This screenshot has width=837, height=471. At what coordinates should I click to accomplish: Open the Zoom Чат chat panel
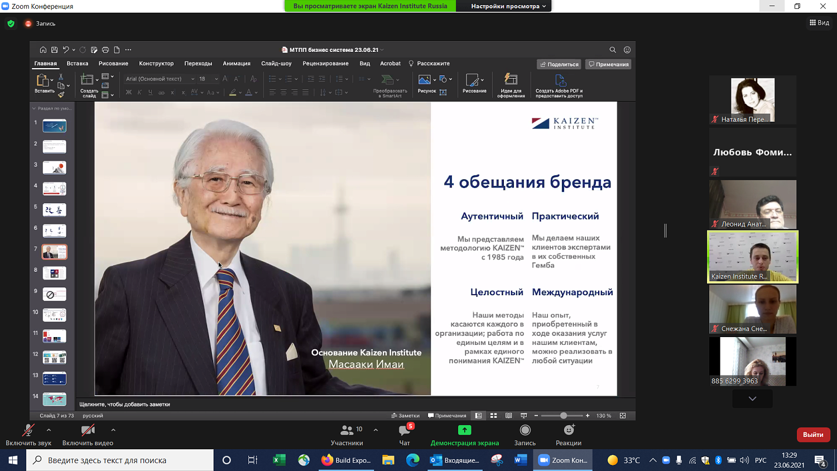(x=405, y=435)
